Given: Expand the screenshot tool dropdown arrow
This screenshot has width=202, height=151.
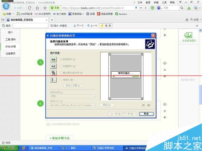Looking at the screenshot, I should click(x=199, y=8).
